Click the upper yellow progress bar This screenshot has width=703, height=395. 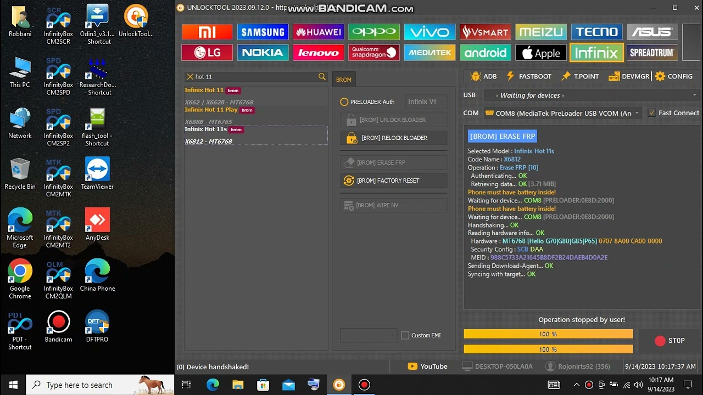[x=548, y=334]
